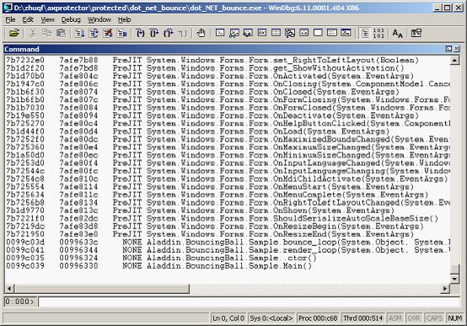Toggle Source Mode On icon
Screen dimensions: 467x326
click(x=365, y=33)
